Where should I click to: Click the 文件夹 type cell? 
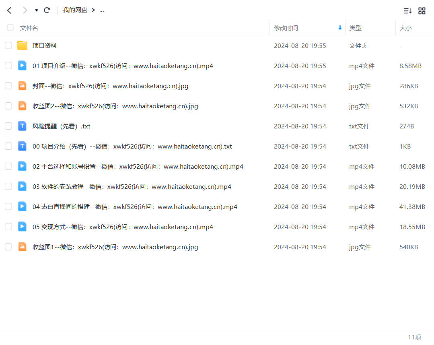point(358,46)
